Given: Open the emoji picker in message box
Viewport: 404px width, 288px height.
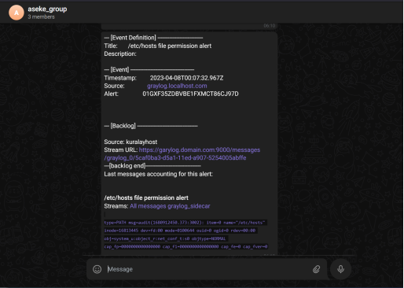Looking at the screenshot, I should tap(97, 269).
